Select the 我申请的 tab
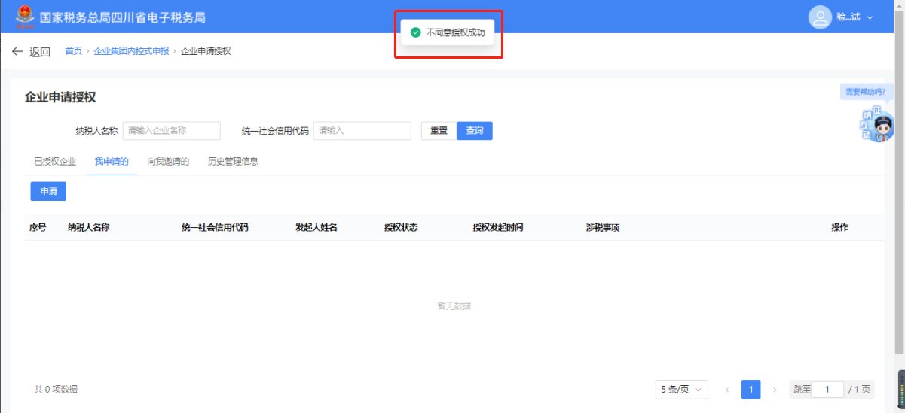Screen dimensions: 905x413 pyautogui.click(x=112, y=161)
